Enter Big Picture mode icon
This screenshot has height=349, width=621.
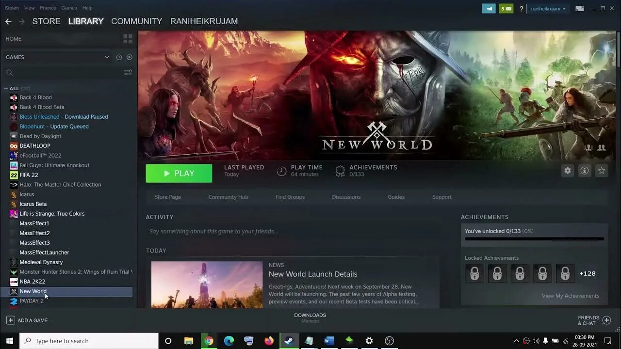579,8
